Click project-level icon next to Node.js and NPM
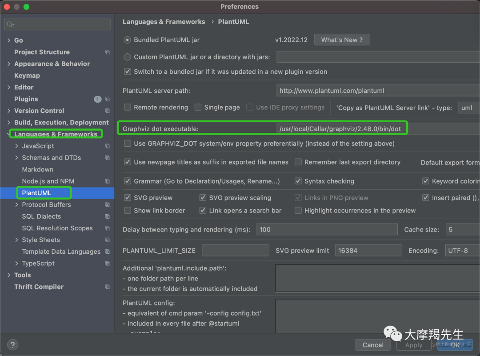This screenshot has width=480, height=356. pyautogui.click(x=107, y=181)
